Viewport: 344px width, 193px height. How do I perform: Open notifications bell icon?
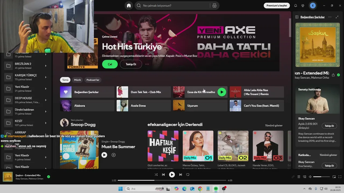click(296, 6)
